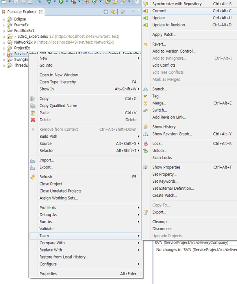Expand the ThreadEx project node

4,66
